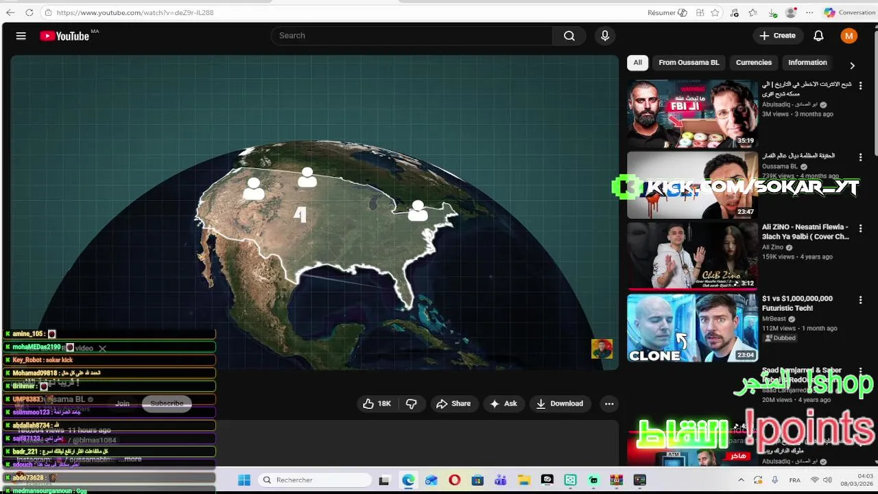
Task: Select the From Oussama BL chip
Action: [689, 62]
